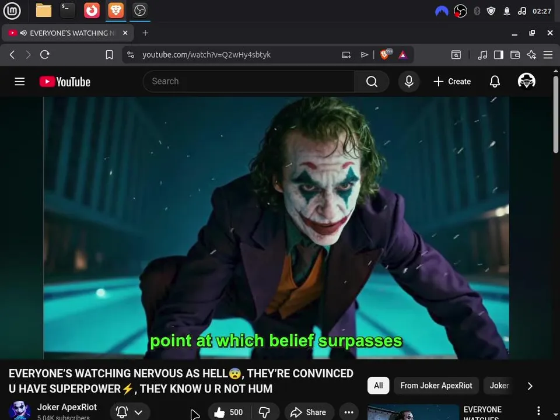This screenshot has height=420, width=560.
Task: Open the clock showing 02:27
Action: 542,11
